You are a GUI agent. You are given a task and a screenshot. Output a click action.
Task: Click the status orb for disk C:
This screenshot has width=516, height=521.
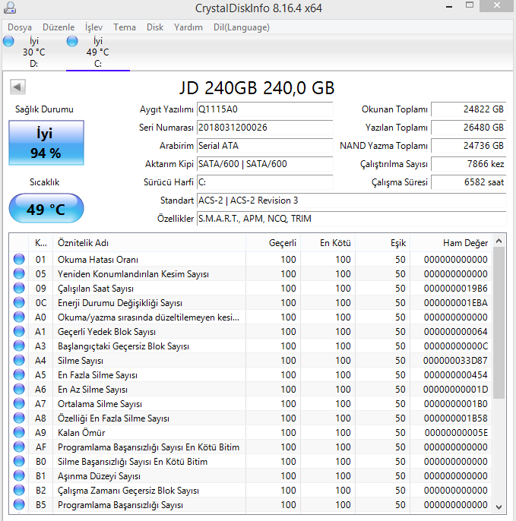(72, 40)
